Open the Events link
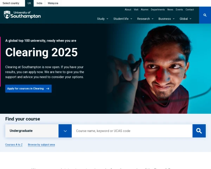The image size is (211, 169). (x=179, y=10)
